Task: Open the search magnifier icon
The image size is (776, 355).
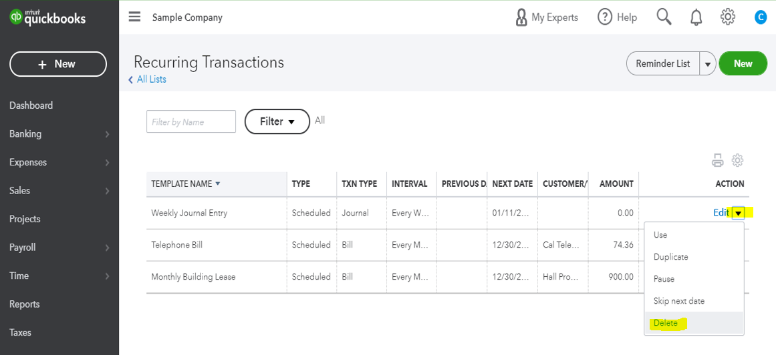Action: (x=664, y=17)
